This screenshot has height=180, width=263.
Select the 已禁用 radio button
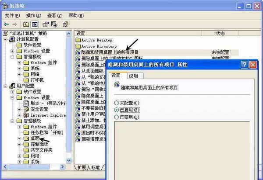coord(116,117)
